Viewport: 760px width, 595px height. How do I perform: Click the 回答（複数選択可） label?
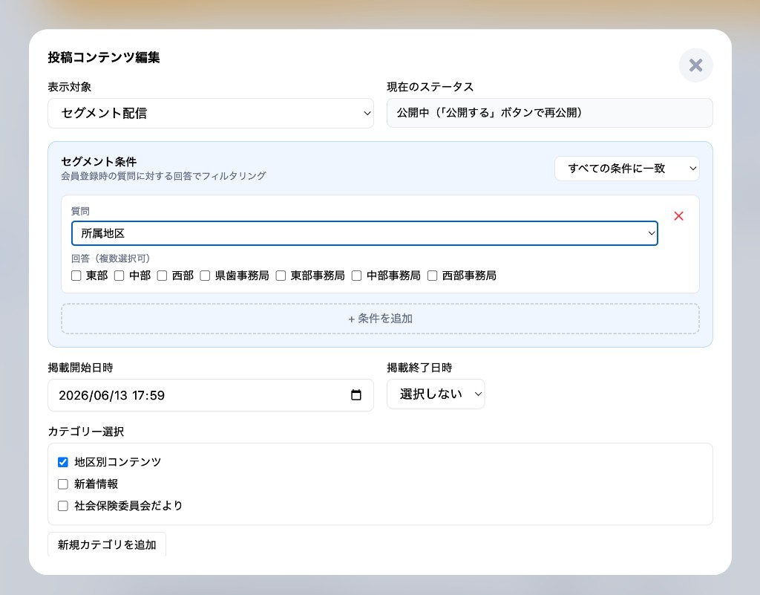111,259
